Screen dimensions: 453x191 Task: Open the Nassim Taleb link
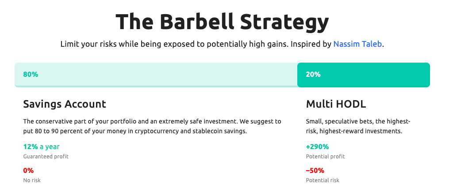[357, 45]
